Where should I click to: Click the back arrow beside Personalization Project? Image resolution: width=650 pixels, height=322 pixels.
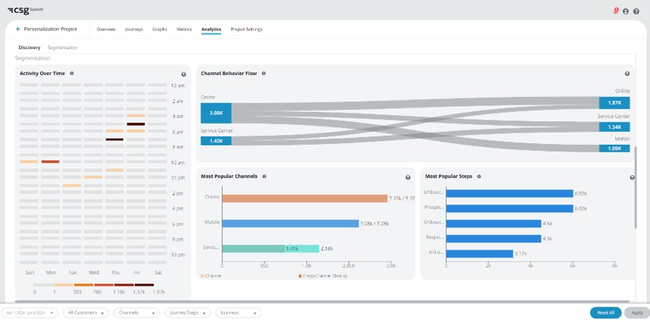coord(18,29)
